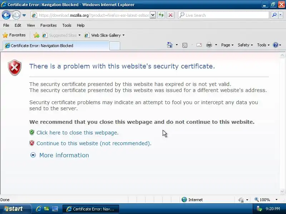The height and width of the screenshot is (214, 286).
Task: Open the recent pages dropdown arrow
Action: pyautogui.click(x=24, y=15)
